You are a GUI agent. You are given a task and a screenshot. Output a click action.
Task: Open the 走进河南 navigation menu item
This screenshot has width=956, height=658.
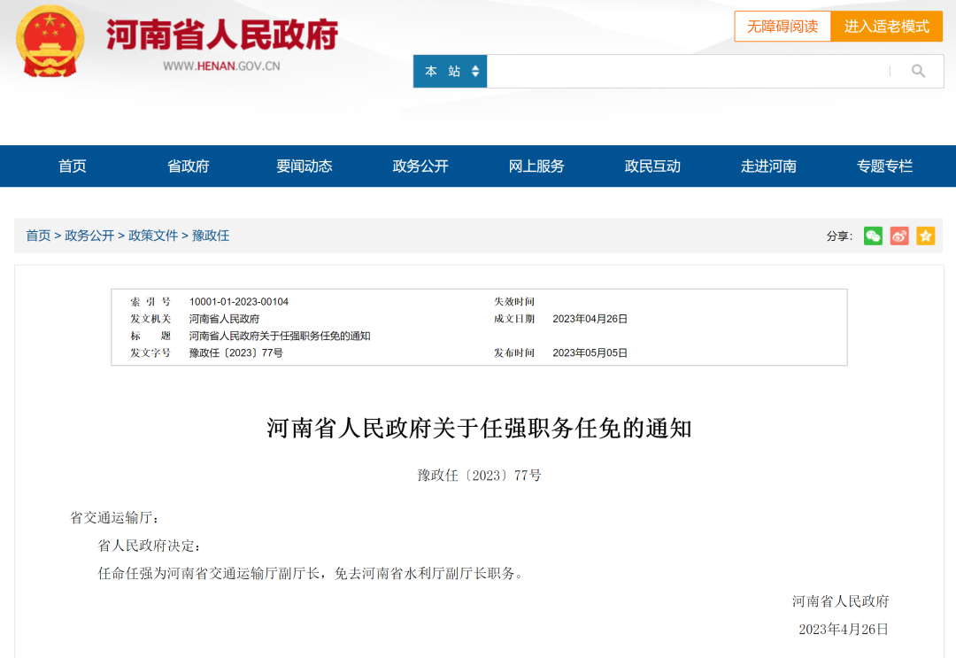tap(769, 166)
